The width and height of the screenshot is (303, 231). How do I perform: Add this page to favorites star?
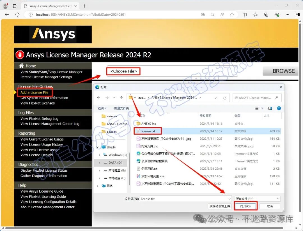coord(232,15)
